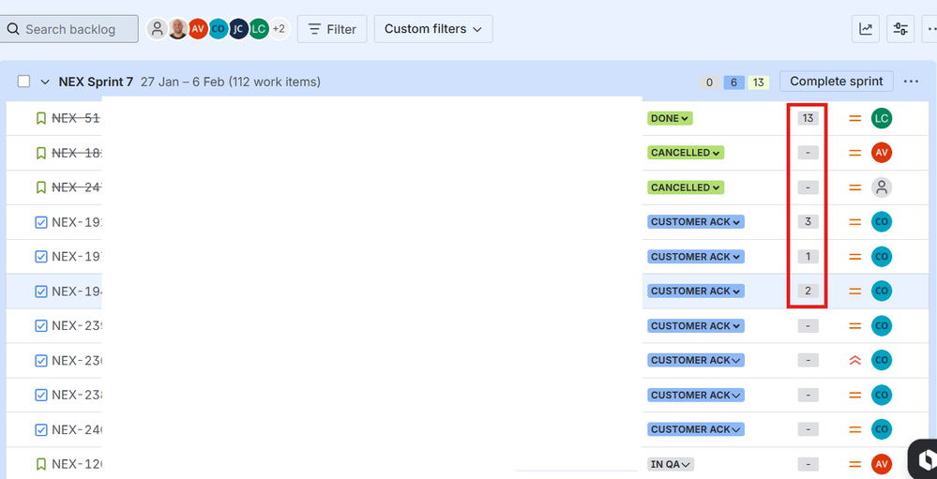Open AV assignee avatar on IN QA row
937x479 pixels.
(x=882, y=464)
